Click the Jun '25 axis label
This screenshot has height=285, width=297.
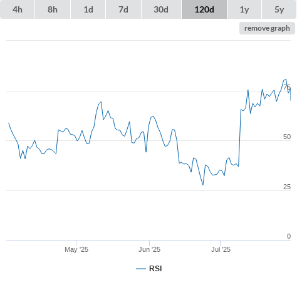[x=149, y=249]
